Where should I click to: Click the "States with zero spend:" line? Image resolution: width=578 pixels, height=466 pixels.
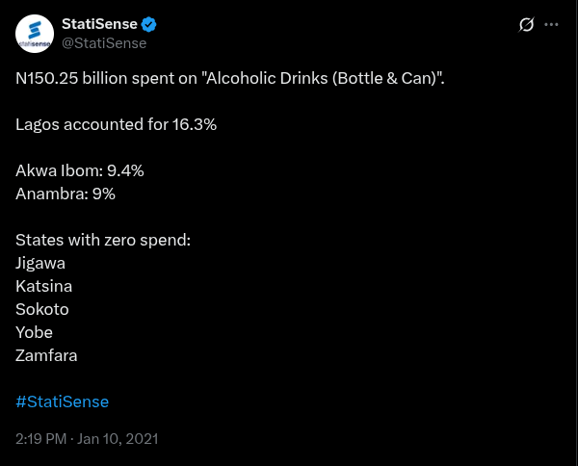tap(103, 240)
